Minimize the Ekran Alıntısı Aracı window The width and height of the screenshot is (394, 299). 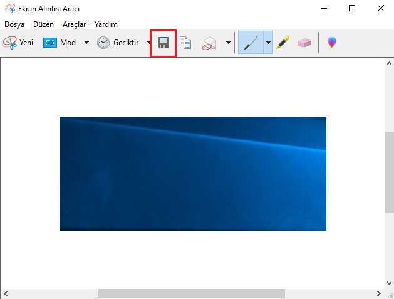point(324,8)
